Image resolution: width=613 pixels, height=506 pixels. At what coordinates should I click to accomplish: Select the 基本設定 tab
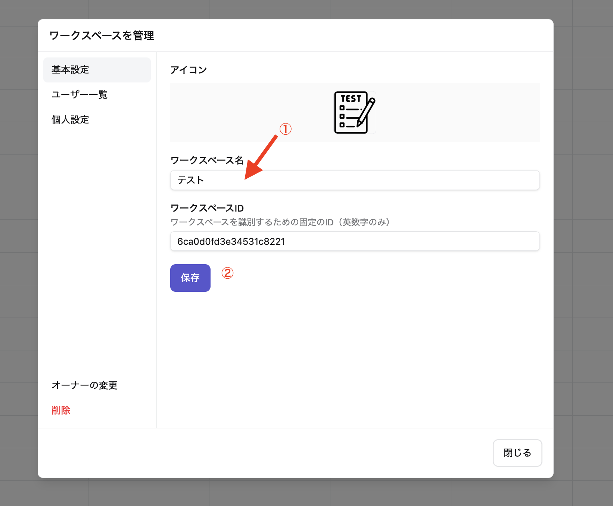click(97, 70)
